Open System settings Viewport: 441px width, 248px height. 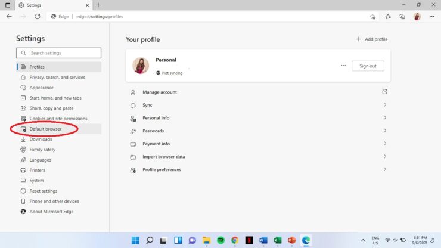click(59, 181)
